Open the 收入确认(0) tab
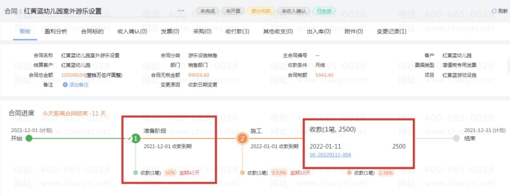This screenshot has width=510, height=196. pos(132,31)
